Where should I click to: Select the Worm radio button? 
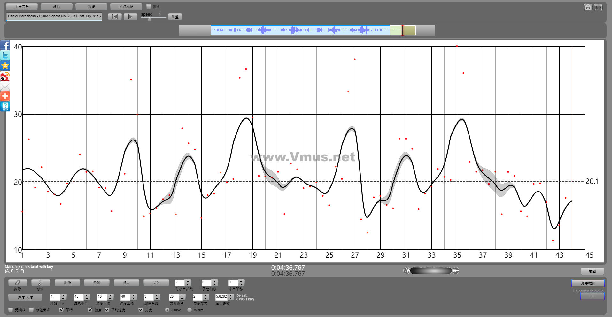(x=190, y=310)
